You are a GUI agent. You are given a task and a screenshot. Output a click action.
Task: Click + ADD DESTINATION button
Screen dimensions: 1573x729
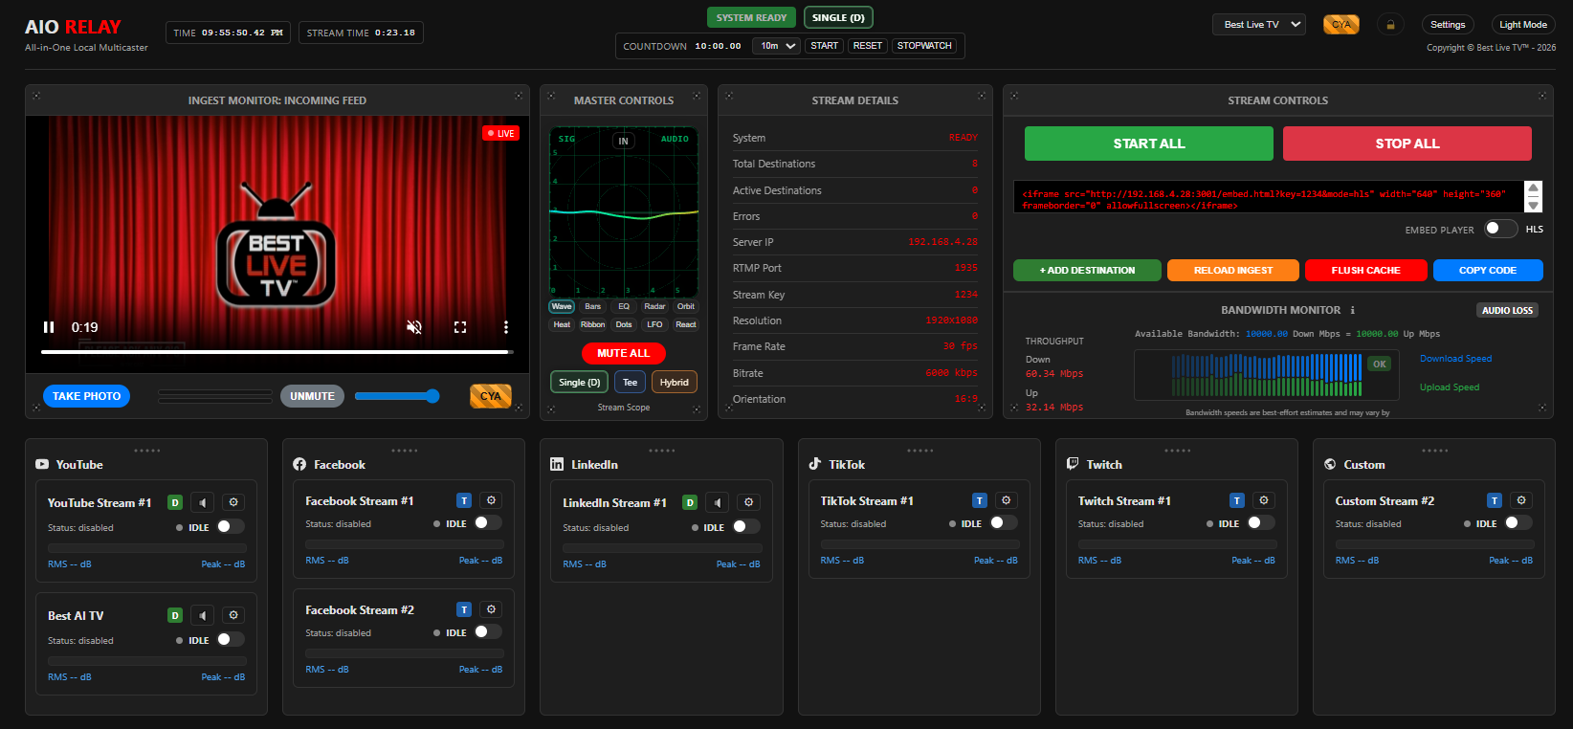tap(1087, 271)
